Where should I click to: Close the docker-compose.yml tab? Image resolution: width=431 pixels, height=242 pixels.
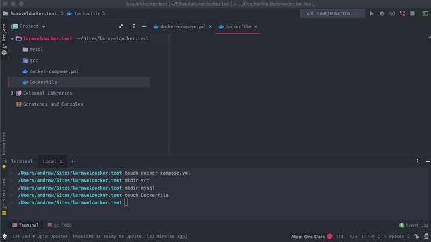coord(211,27)
